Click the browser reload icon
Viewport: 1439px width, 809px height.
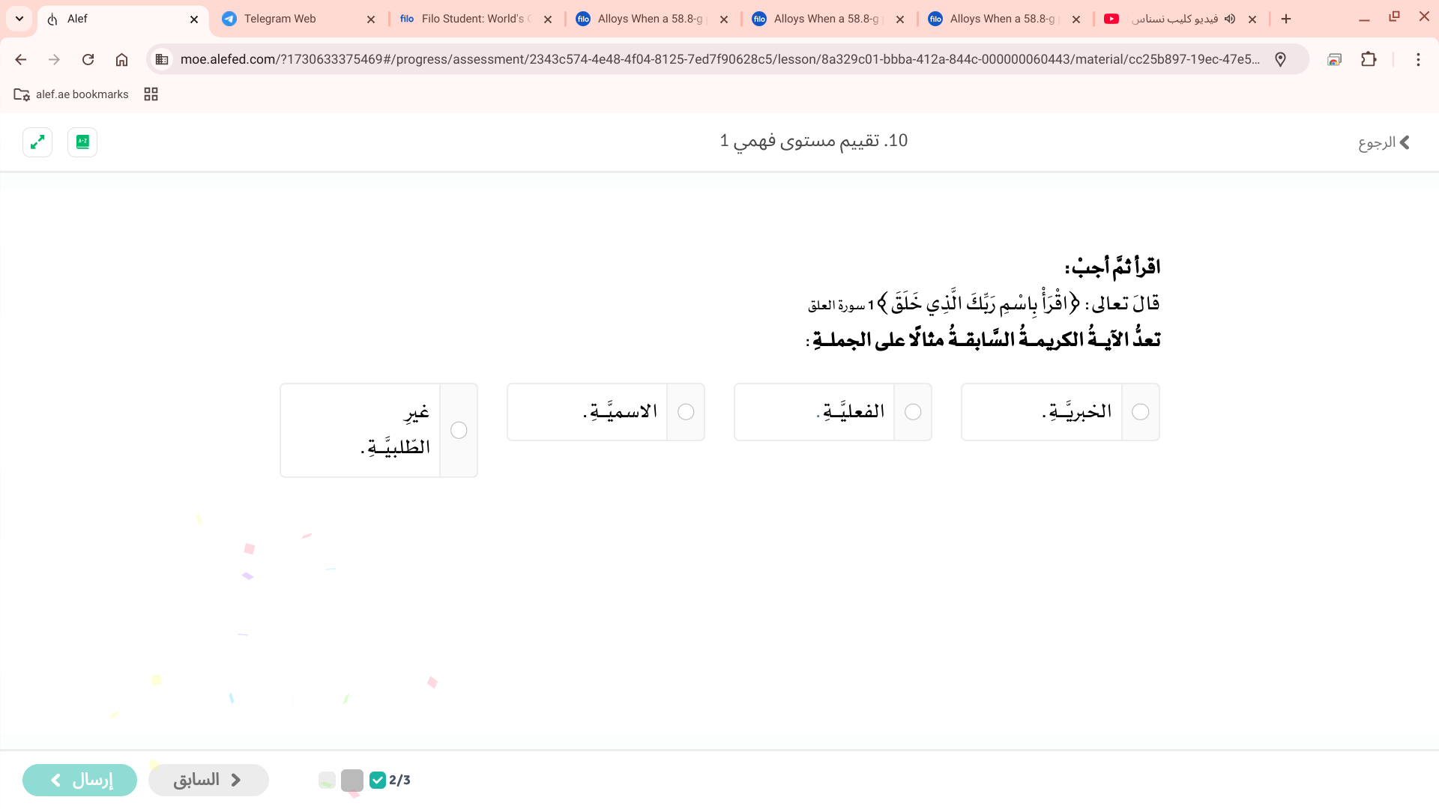point(88,59)
